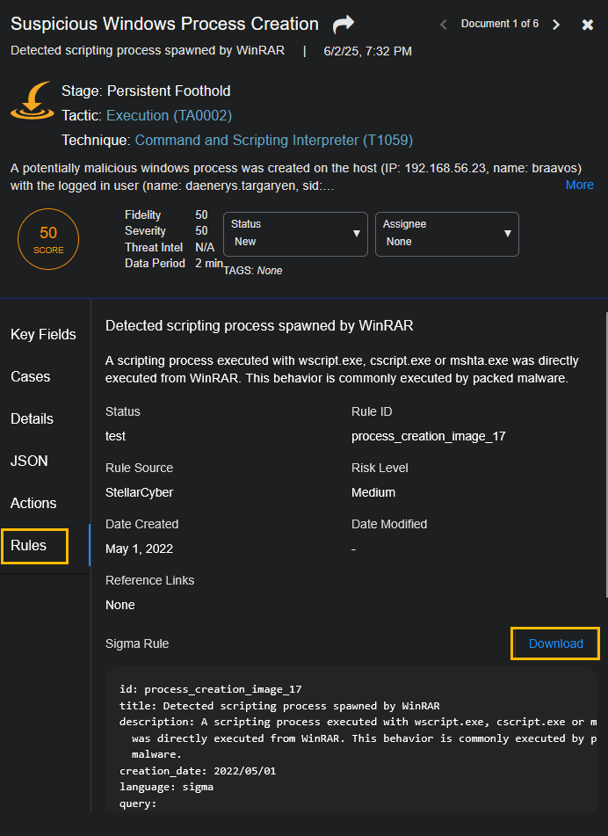The width and height of the screenshot is (608, 836).
Task: Switch to the Cases tab
Action: click(31, 376)
